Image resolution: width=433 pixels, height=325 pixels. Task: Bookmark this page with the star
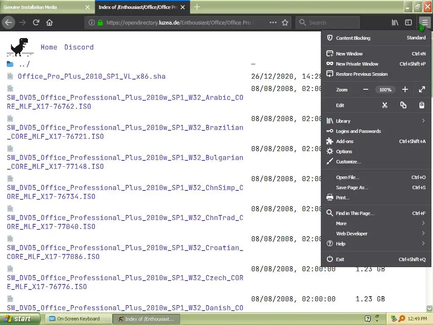click(x=285, y=22)
